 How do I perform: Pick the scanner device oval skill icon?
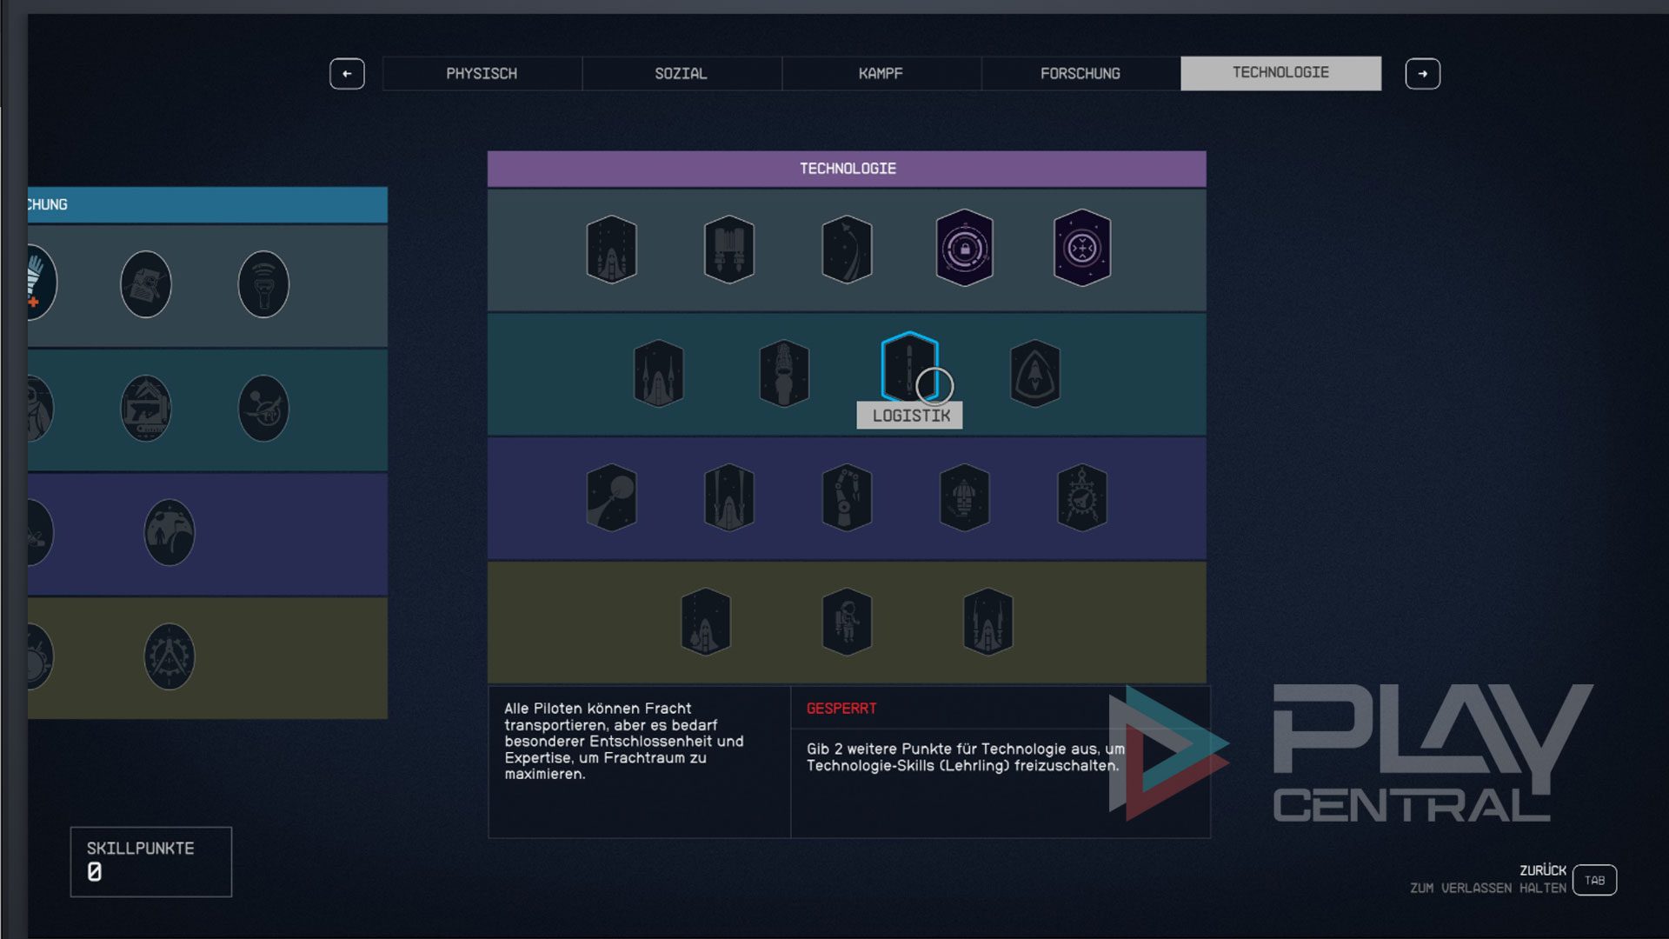(x=263, y=284)
